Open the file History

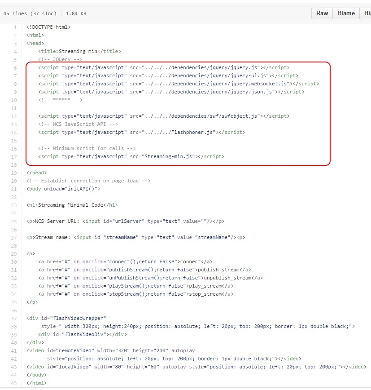point(367,13)
